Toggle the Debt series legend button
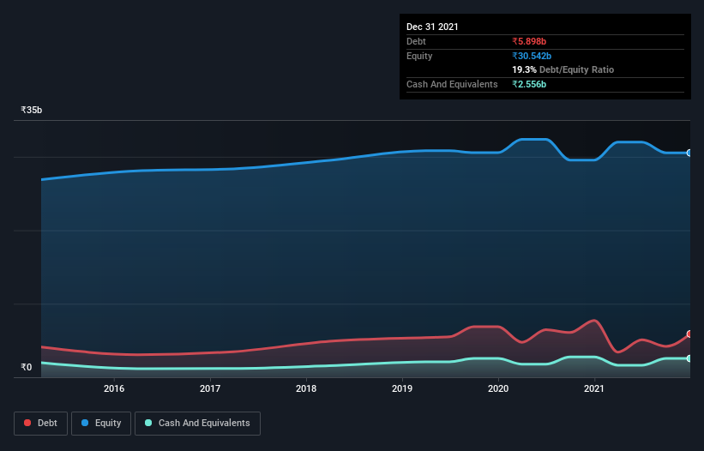 click(40, 424)
